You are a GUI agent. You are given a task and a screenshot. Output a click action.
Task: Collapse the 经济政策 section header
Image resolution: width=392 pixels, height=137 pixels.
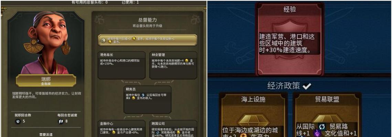click(x=283, y=86)
